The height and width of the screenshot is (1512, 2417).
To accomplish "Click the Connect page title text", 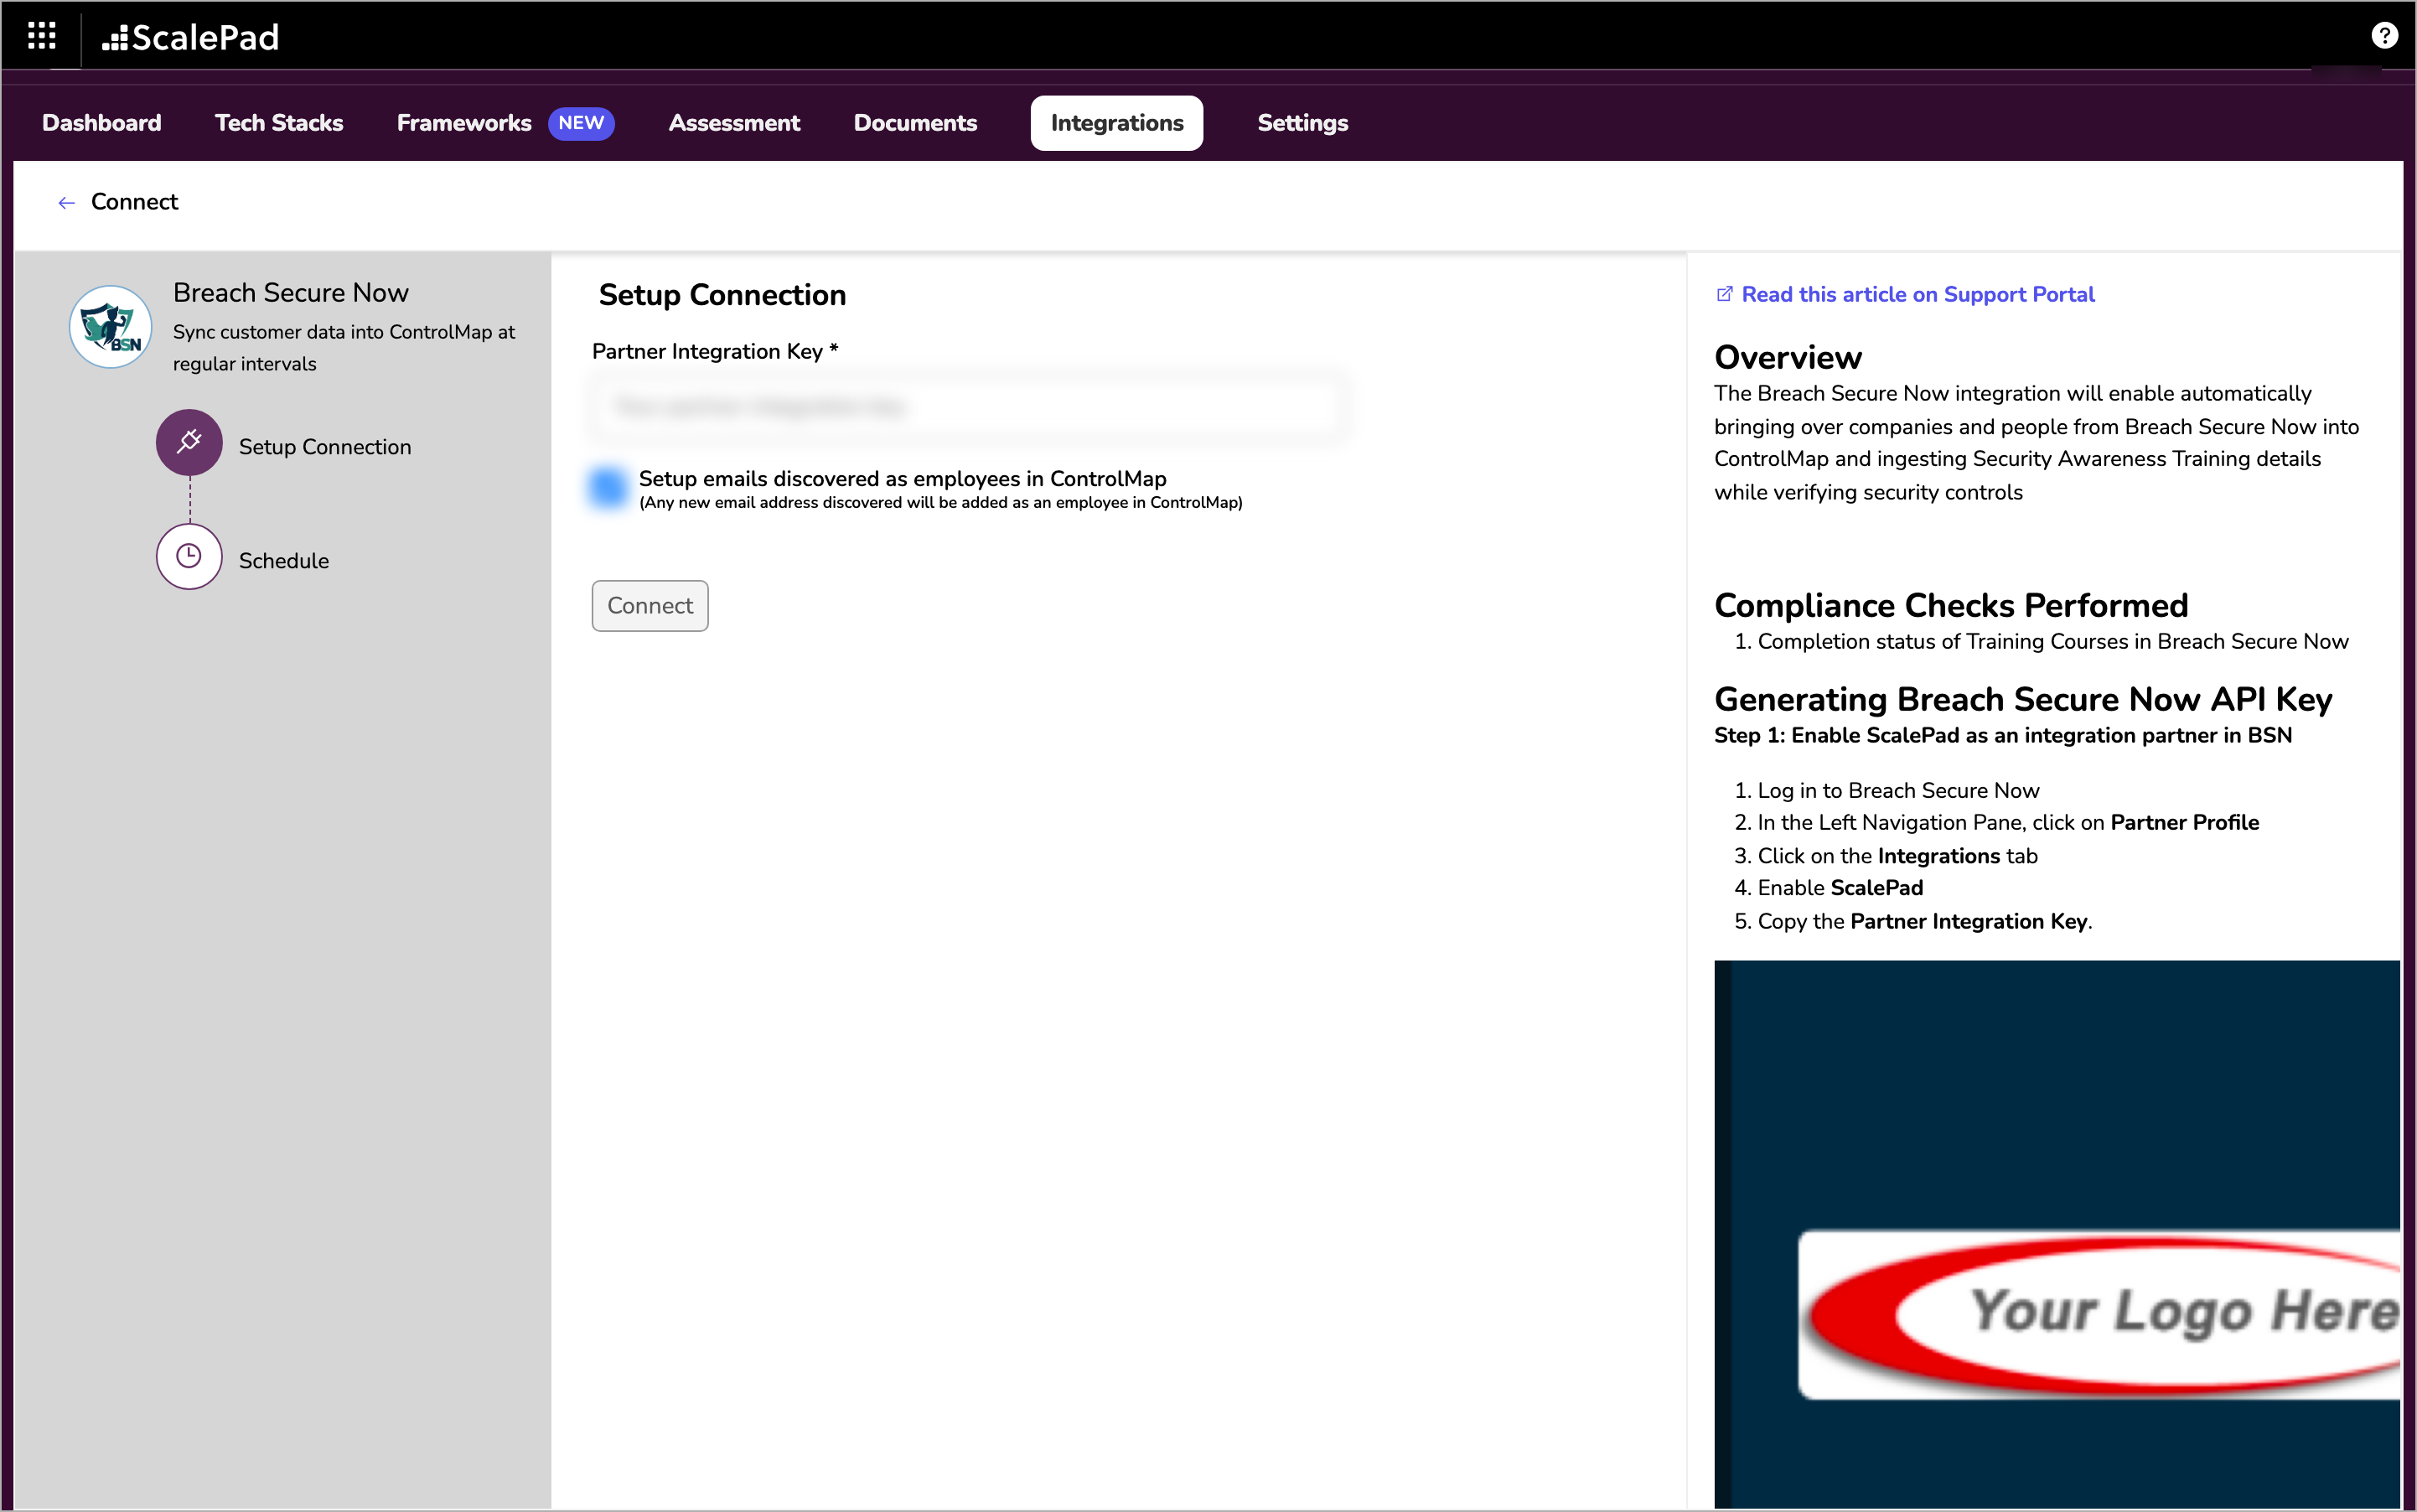I will click(134, 202).
